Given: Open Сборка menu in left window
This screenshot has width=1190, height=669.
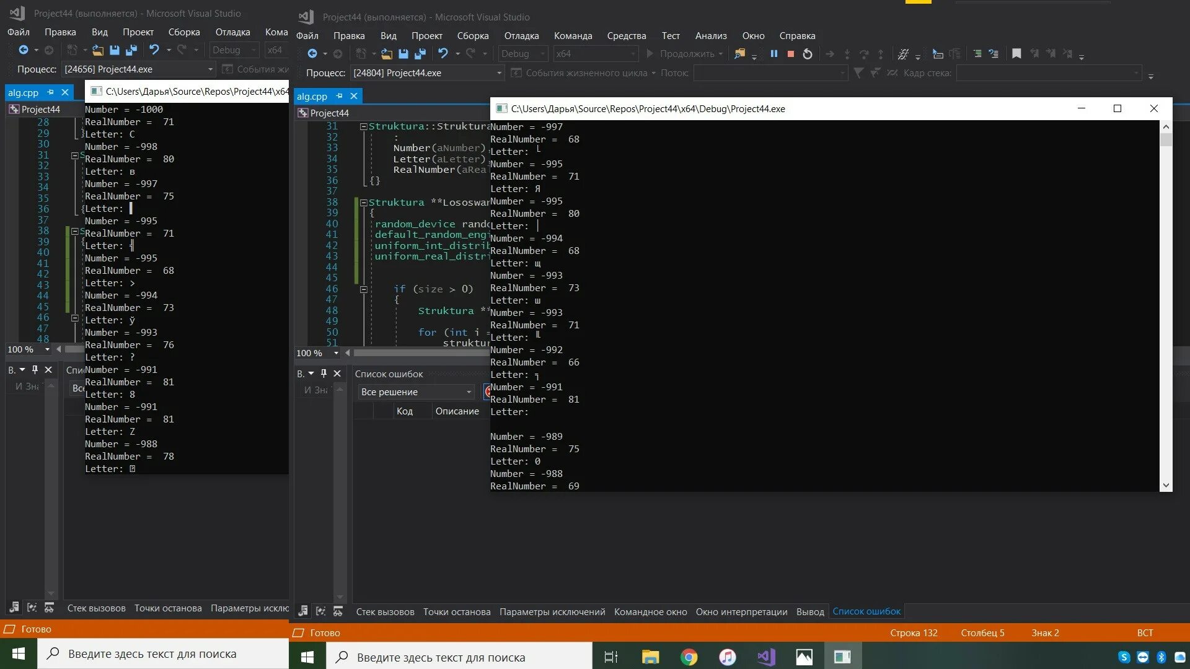Looking at the screenshot, I should coord(184,32).
